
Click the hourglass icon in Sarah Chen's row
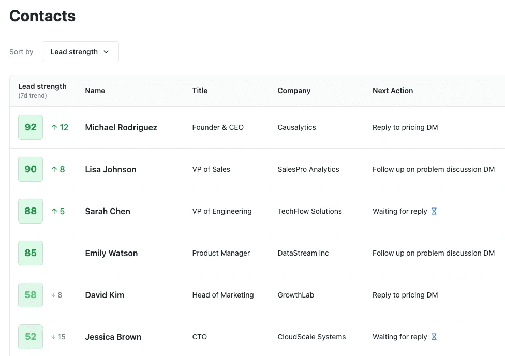pos(434,211)
